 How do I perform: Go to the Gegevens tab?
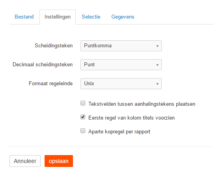tap(123, 17)
